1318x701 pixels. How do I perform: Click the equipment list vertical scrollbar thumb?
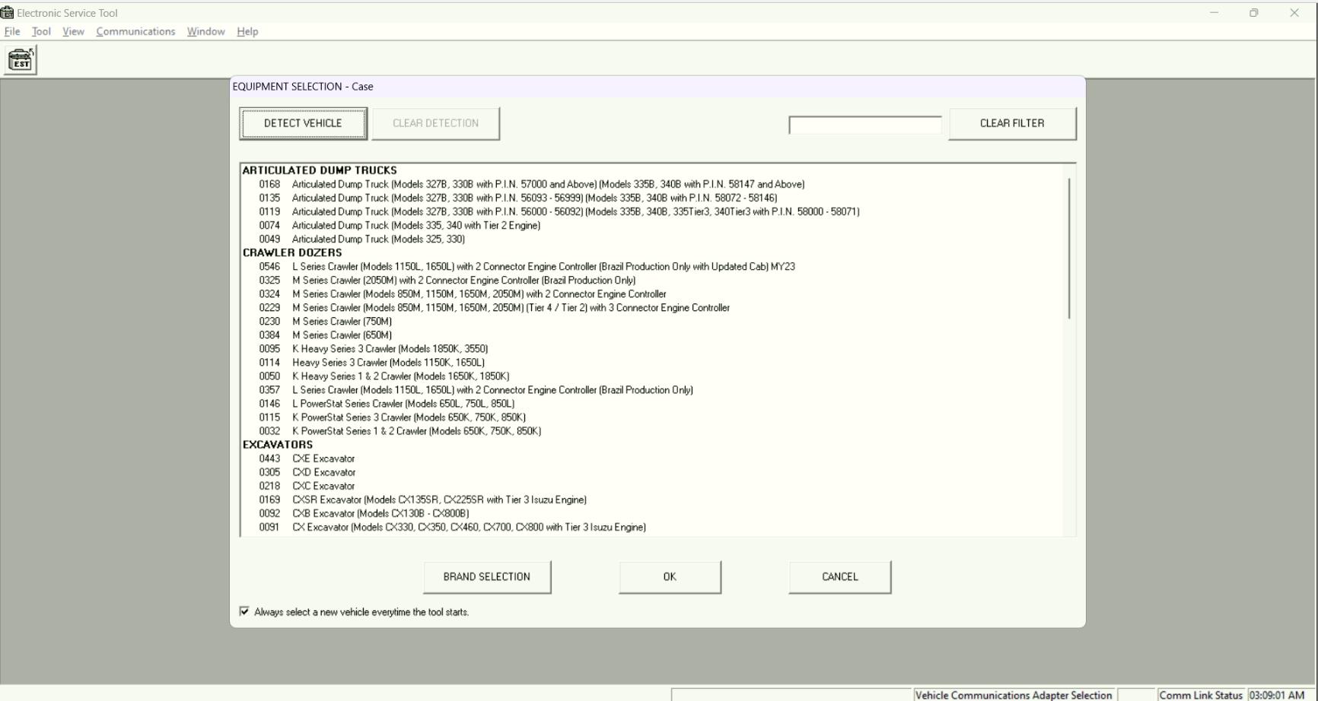(x=1069, y=249)
